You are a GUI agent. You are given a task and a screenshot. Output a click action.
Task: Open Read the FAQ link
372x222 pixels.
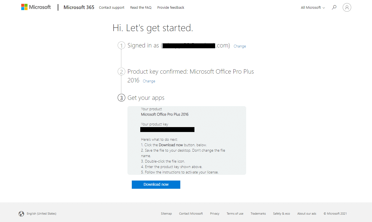(141, 8)
